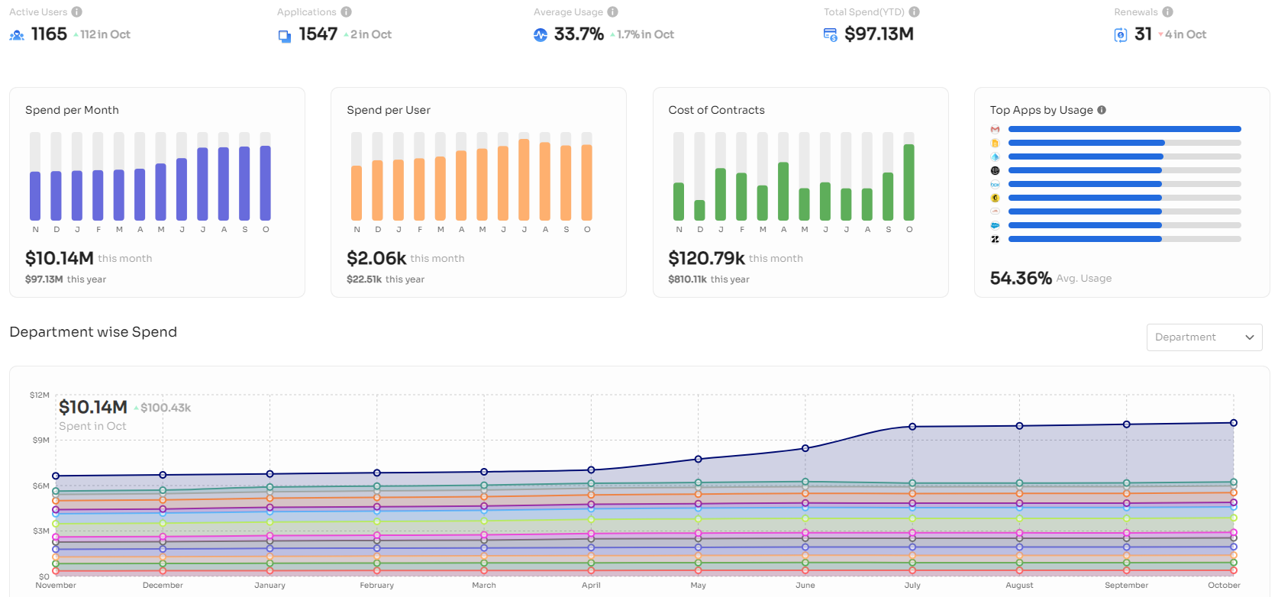Image resolution: width=1278 pixels, height=597 pixels.
Task: Click the 33.7% average usage value
Action: (579, 34)
